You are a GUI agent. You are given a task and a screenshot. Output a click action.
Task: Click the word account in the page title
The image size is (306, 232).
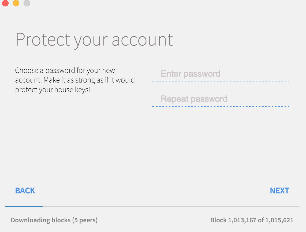click(x=143, y=40)
